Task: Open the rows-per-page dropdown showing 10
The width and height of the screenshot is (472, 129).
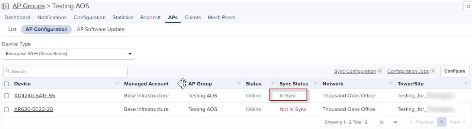Action: [388, 122]
